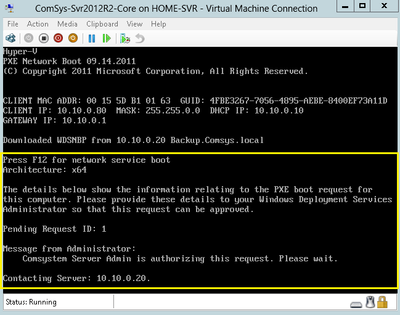
Task: Take a checkpoint snapshot icon
Action: pos(125,38)
